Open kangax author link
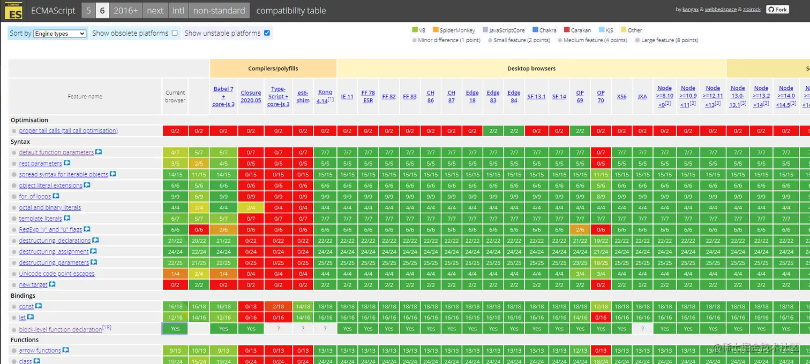The width and height of the screenshot is (810, 364). pos(691,10)
